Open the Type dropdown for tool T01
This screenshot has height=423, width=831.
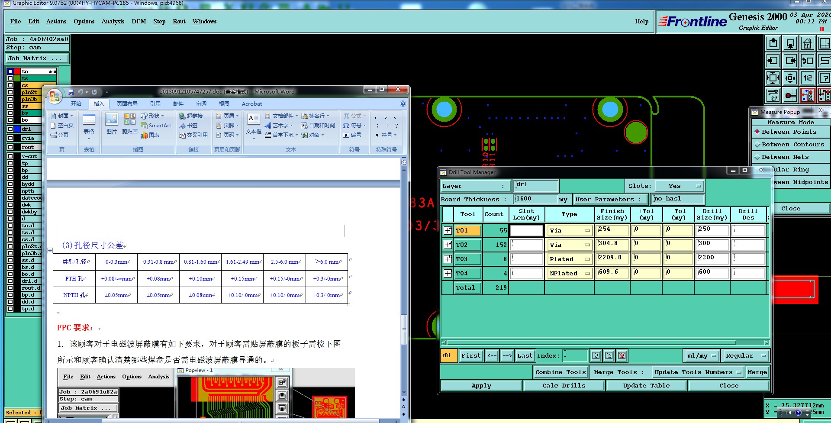tap(569, 231)
